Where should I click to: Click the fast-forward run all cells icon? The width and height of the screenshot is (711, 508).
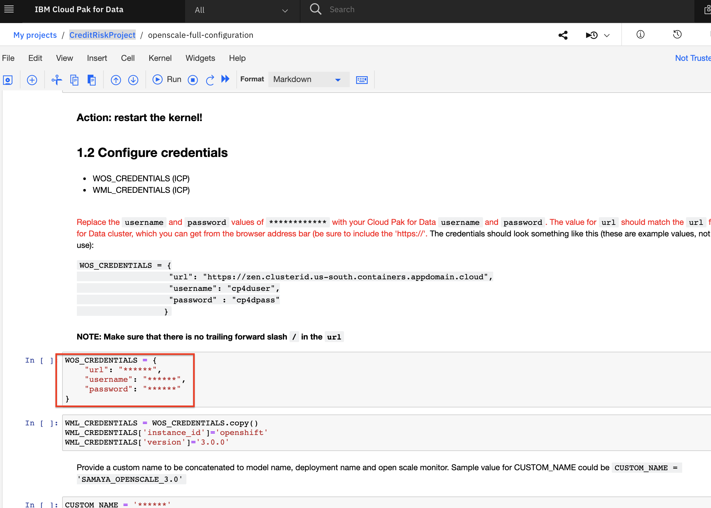(225, 80)
